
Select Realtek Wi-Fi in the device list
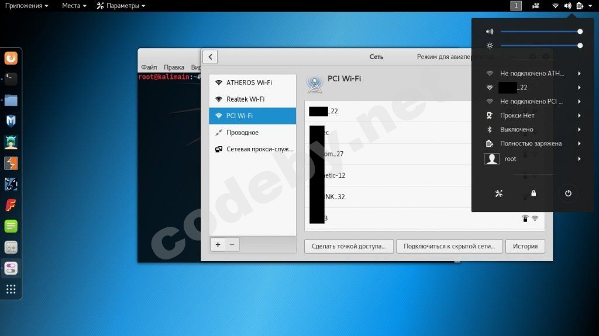tap(253, 99)
